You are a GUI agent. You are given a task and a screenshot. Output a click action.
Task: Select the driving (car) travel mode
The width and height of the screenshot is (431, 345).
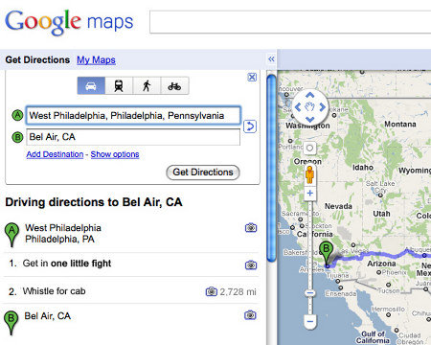click(91, 85)
